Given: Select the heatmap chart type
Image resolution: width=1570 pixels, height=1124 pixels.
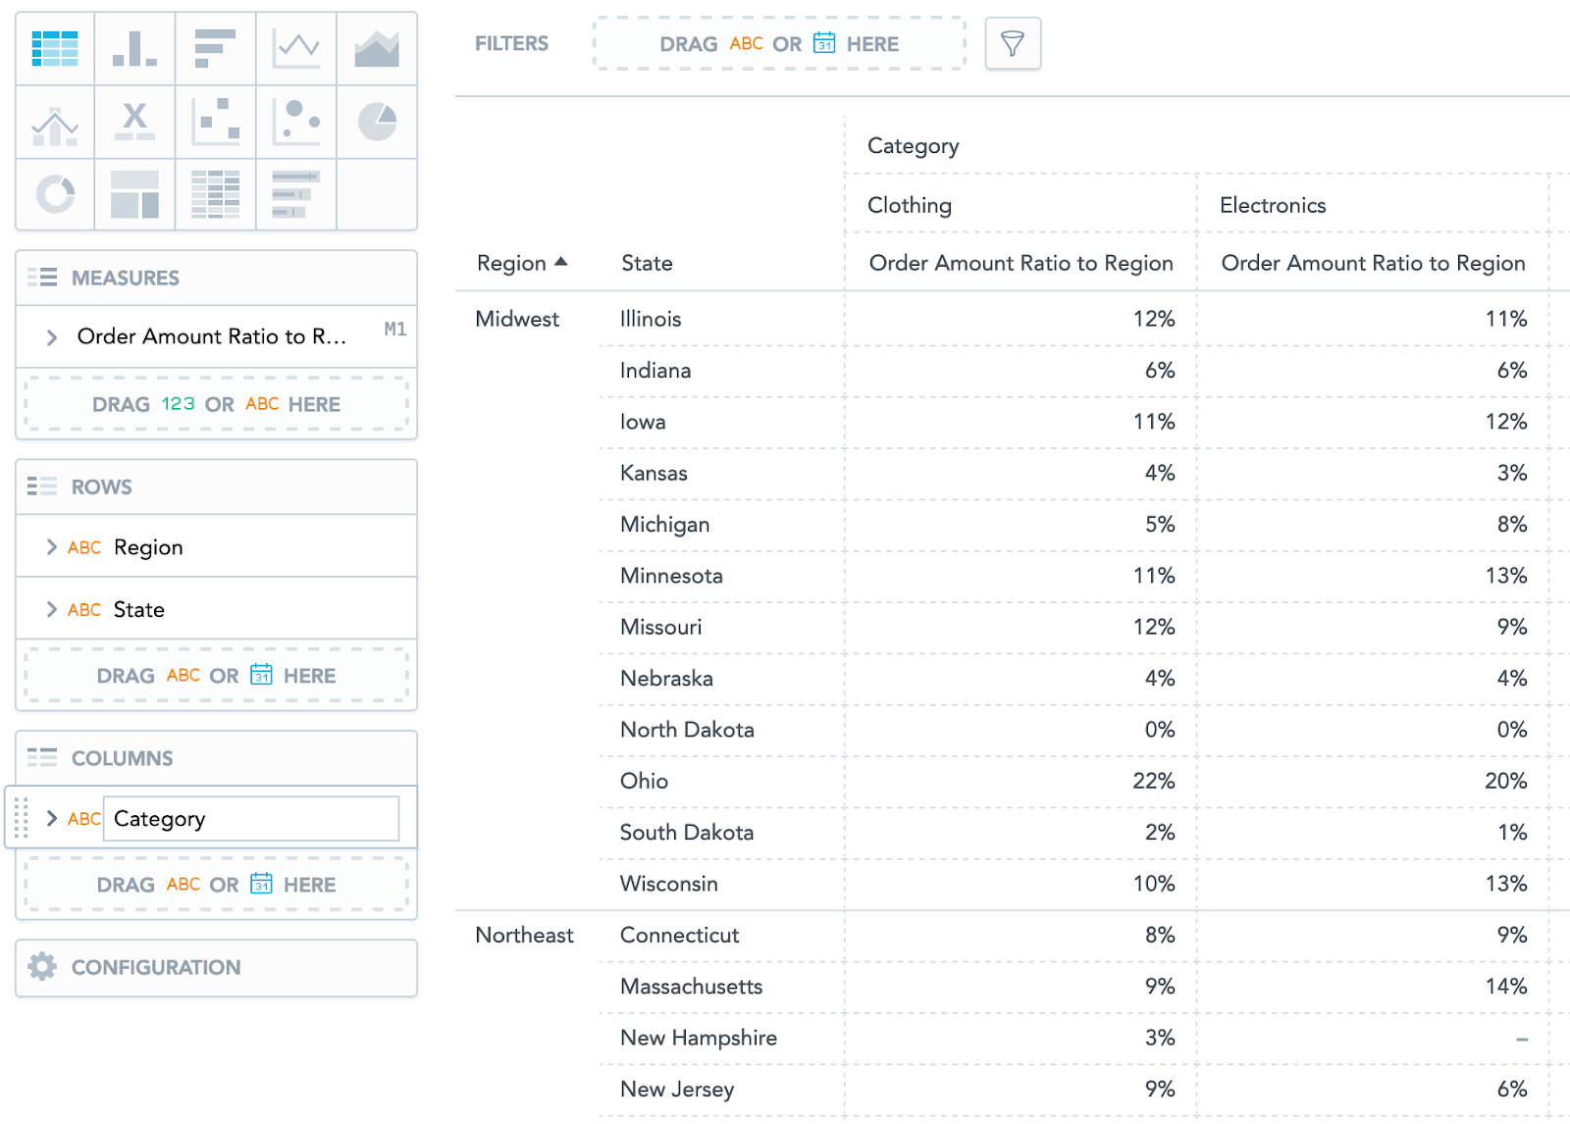Looking at the screenshot, I should coord(215,194).
